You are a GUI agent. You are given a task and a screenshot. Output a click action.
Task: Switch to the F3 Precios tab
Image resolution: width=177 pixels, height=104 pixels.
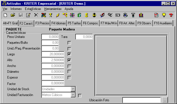click(42, 23)
